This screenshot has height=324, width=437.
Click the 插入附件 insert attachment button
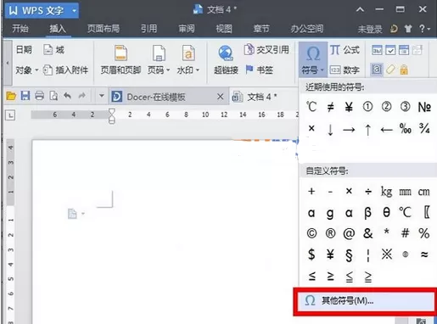65,70
